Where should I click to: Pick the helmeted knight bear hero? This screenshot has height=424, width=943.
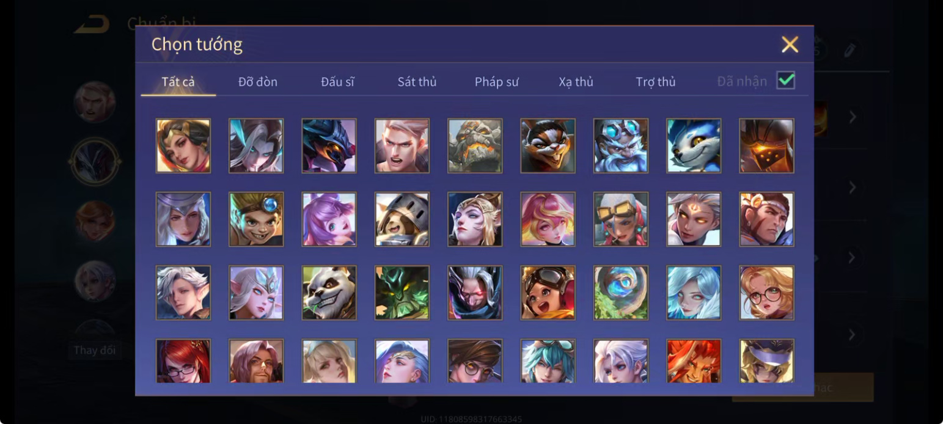(402, 219)
